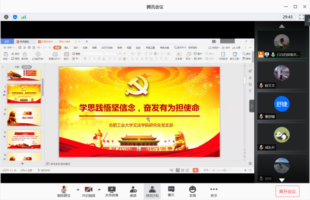Turn on the camera (开启视频)
This screenshot has width=310, height=200.
(89, 191)
